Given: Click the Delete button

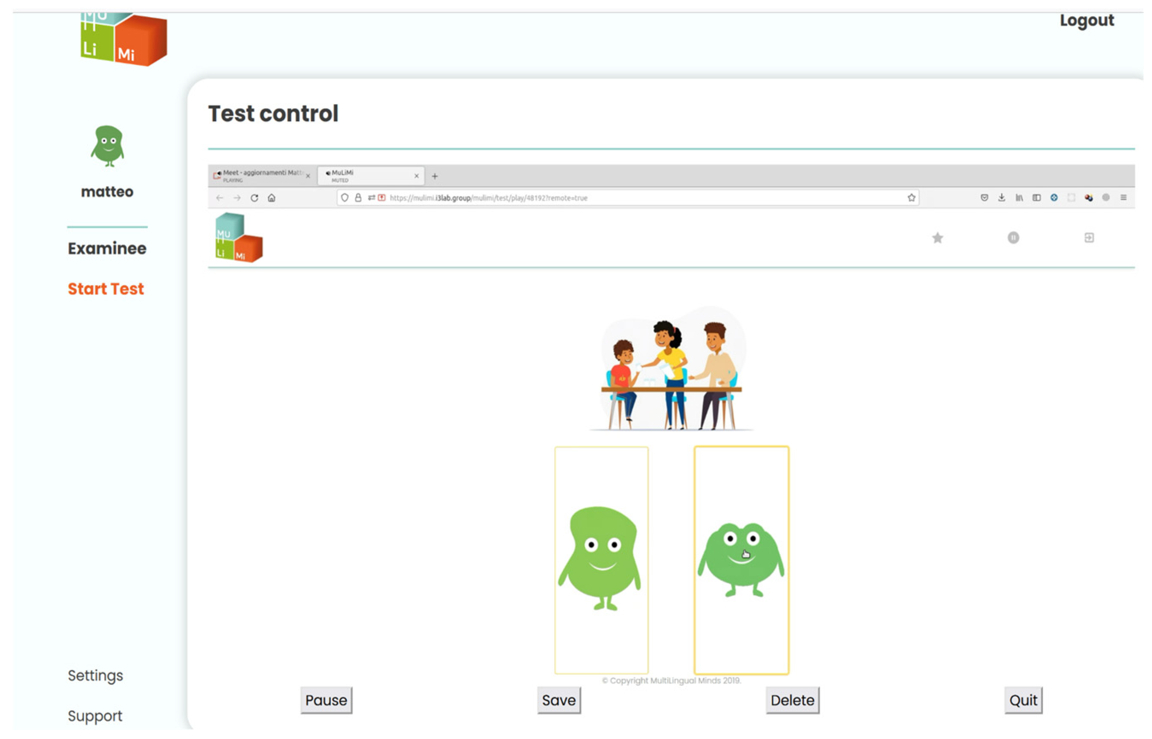Looking at the screenshot, I should coord(792,700).
